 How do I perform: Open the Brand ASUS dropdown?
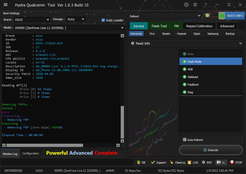pyautogui.click(x=32, y=20)
